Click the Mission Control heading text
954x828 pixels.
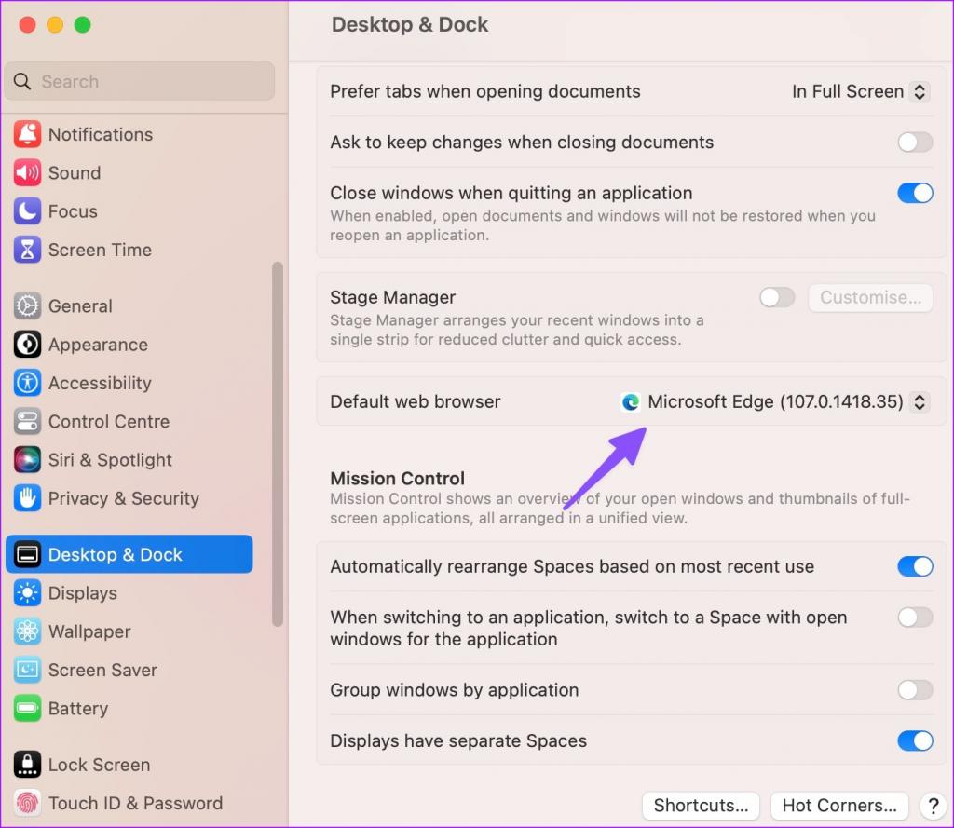(397, 478)
